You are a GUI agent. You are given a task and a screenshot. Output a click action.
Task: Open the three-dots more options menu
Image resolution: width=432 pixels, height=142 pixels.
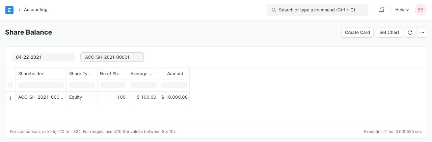click(422, 33)
